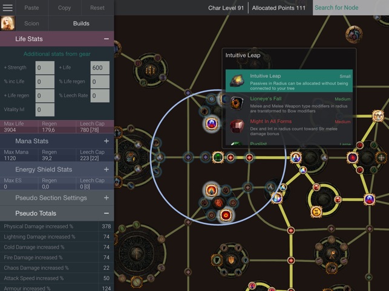Choose Lioneye's Fall from jewel list

[x=289, y=103]
